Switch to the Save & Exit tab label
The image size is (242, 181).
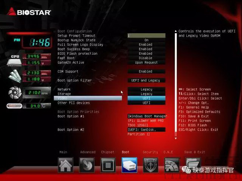pyautogui.click(x=195, y=152)
